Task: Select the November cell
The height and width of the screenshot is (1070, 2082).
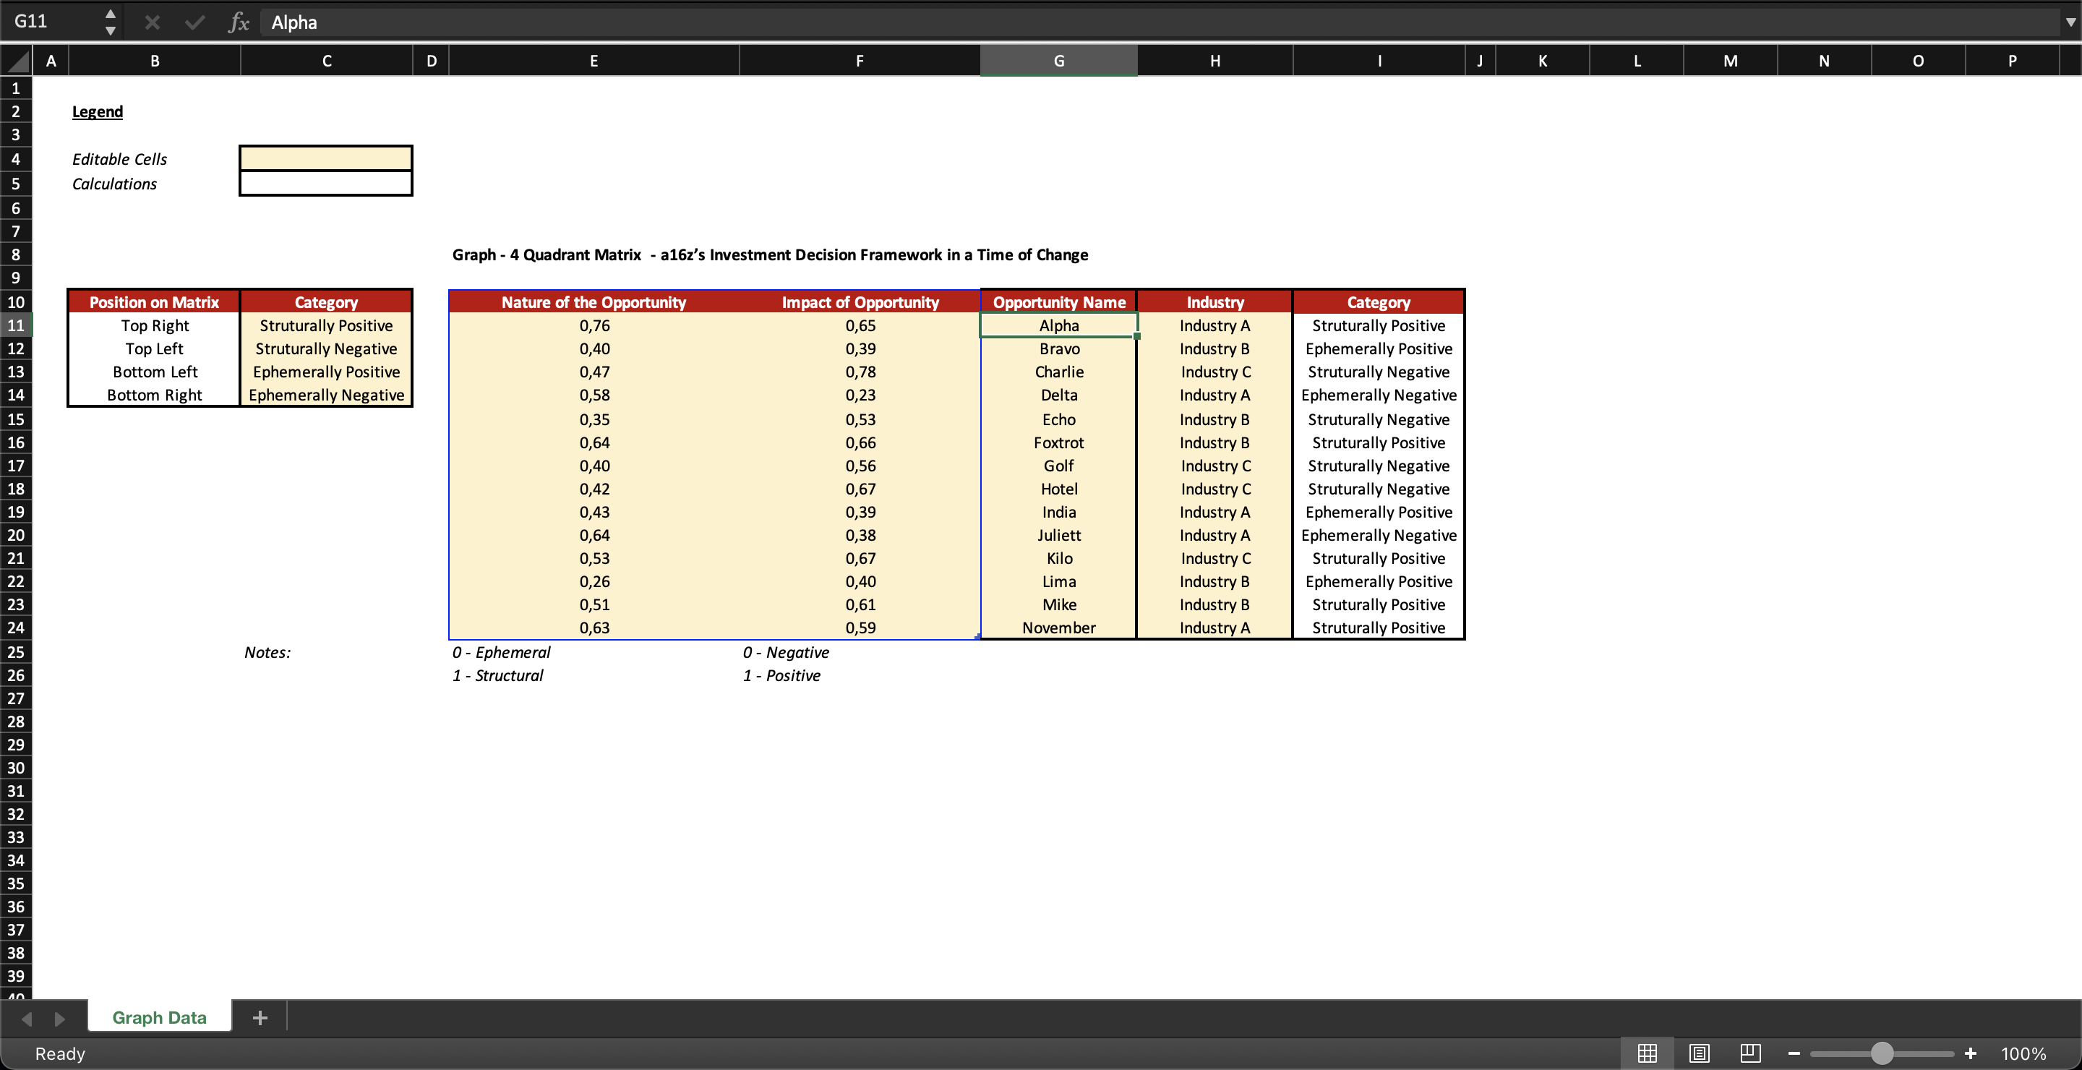Action: (1059, 628)
